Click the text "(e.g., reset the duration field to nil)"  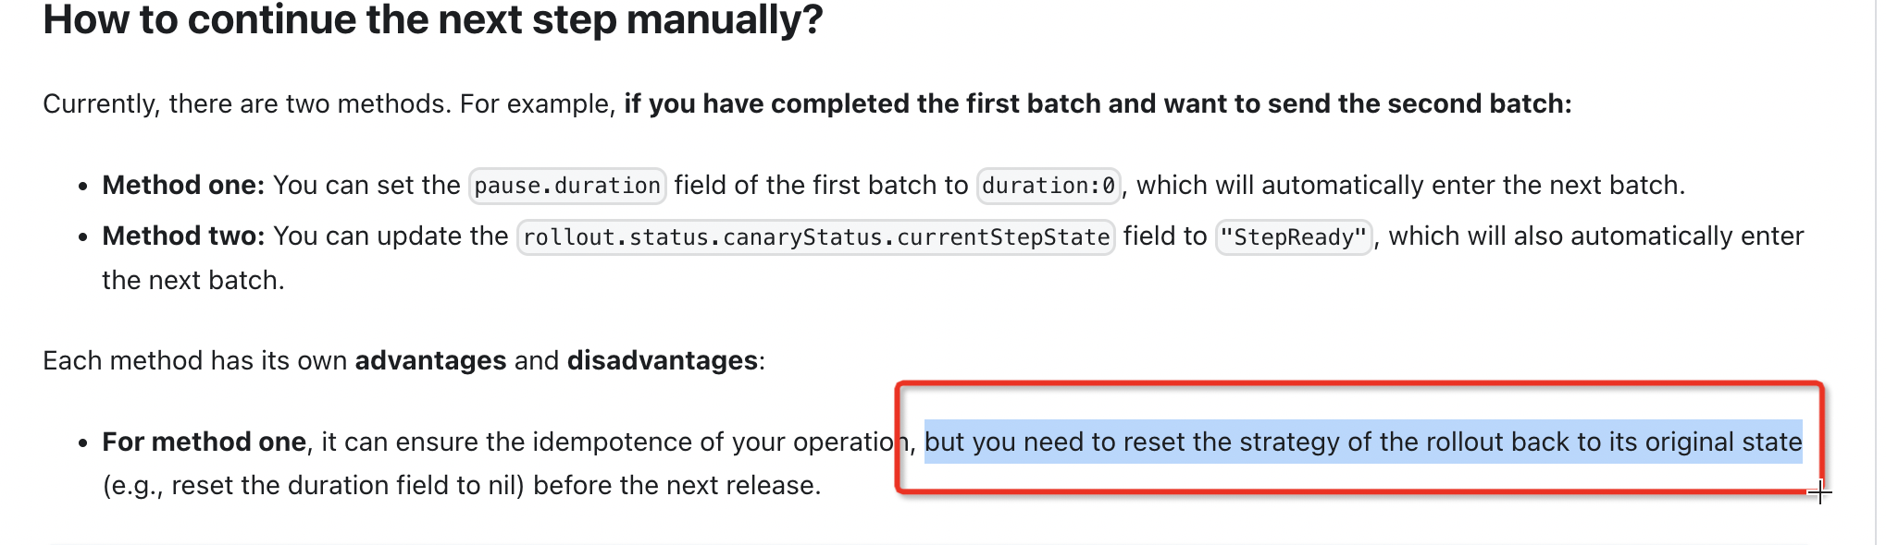click(x=313, y=485)
